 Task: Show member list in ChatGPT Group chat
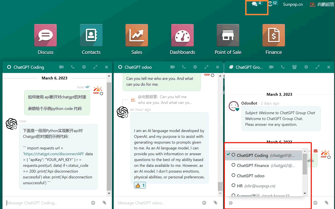(x=294, y=67)
